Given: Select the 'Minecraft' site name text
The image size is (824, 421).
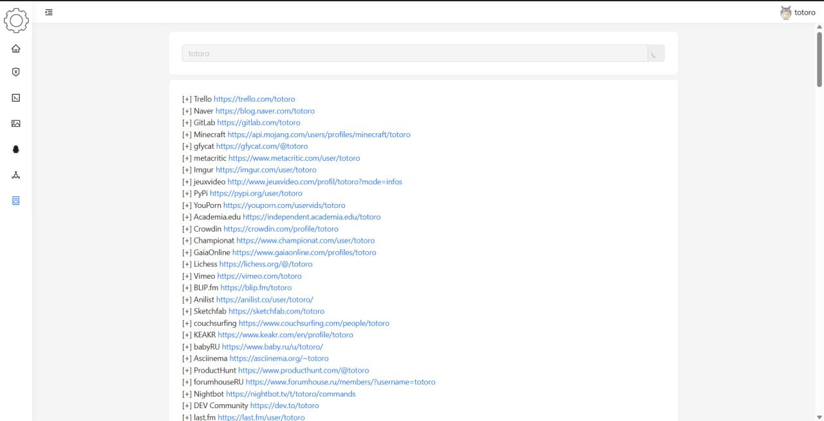Looking at the screenshot, I should 210,135.
